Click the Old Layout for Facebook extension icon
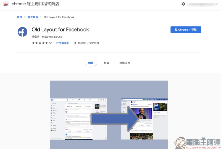The width and height of the screenshot is (221, 149). pos(22,32)
